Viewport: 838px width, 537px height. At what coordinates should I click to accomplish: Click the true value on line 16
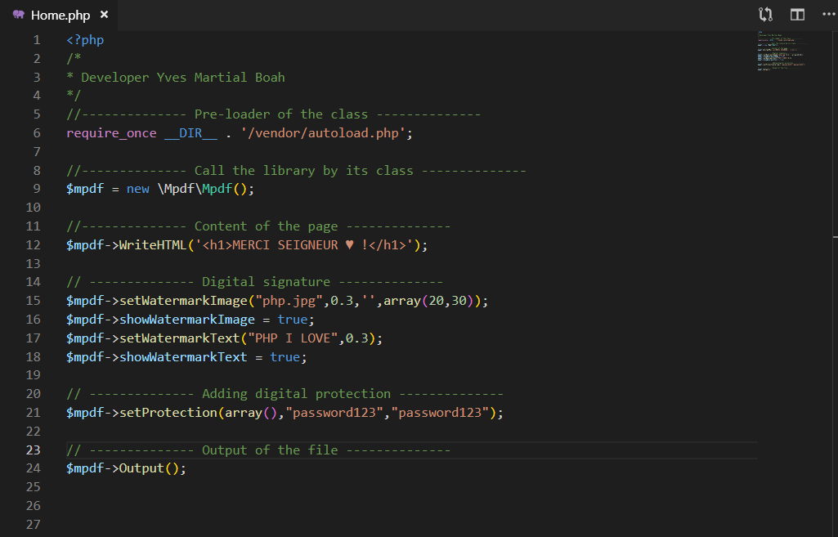pyautogui.click(x=293, y=320)
